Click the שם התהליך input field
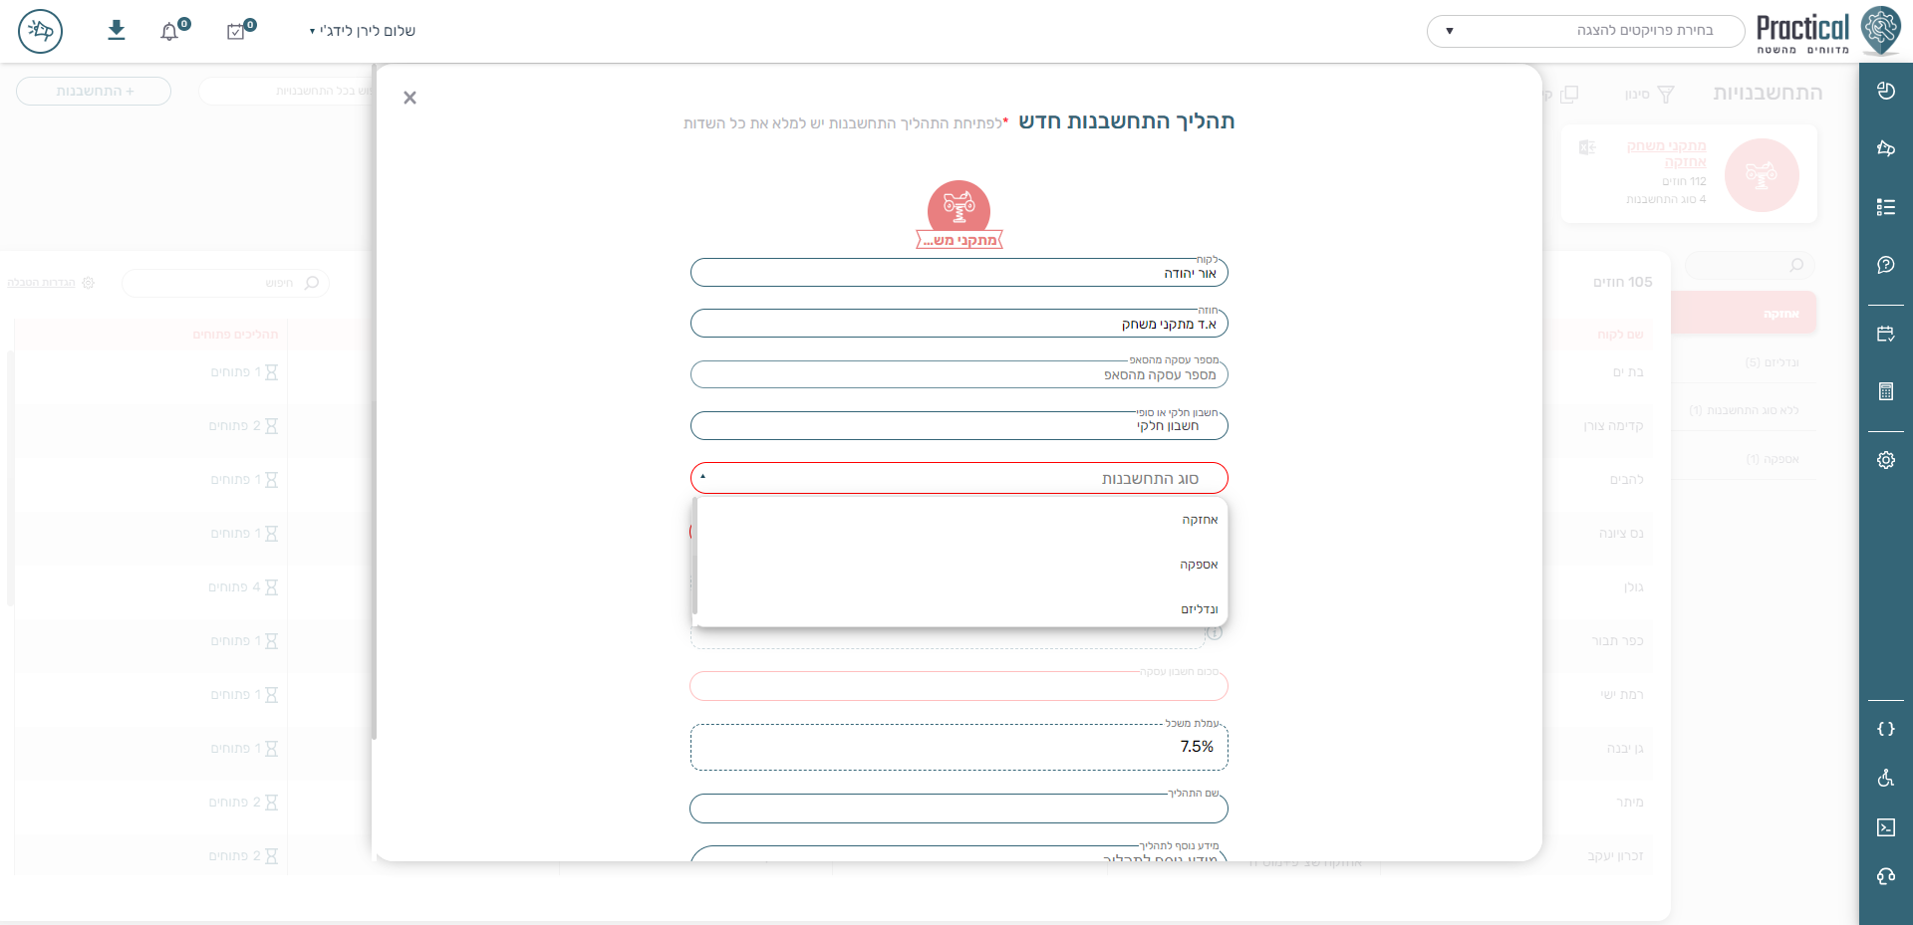This screenshot has width=1913, height=925. click(958, 809)
